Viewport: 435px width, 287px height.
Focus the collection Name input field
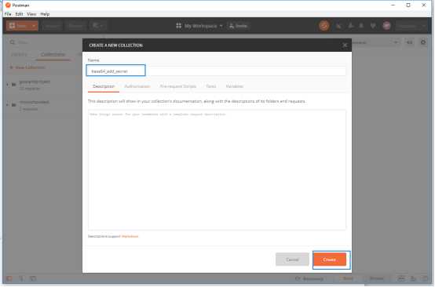coord(217,71)
